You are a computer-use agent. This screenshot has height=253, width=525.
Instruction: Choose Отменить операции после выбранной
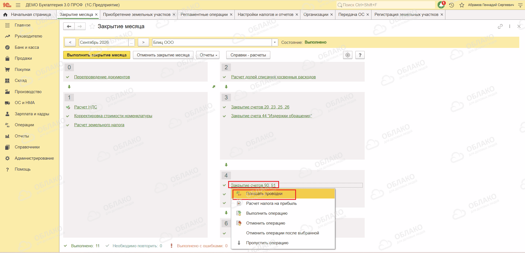pos(283,233)
